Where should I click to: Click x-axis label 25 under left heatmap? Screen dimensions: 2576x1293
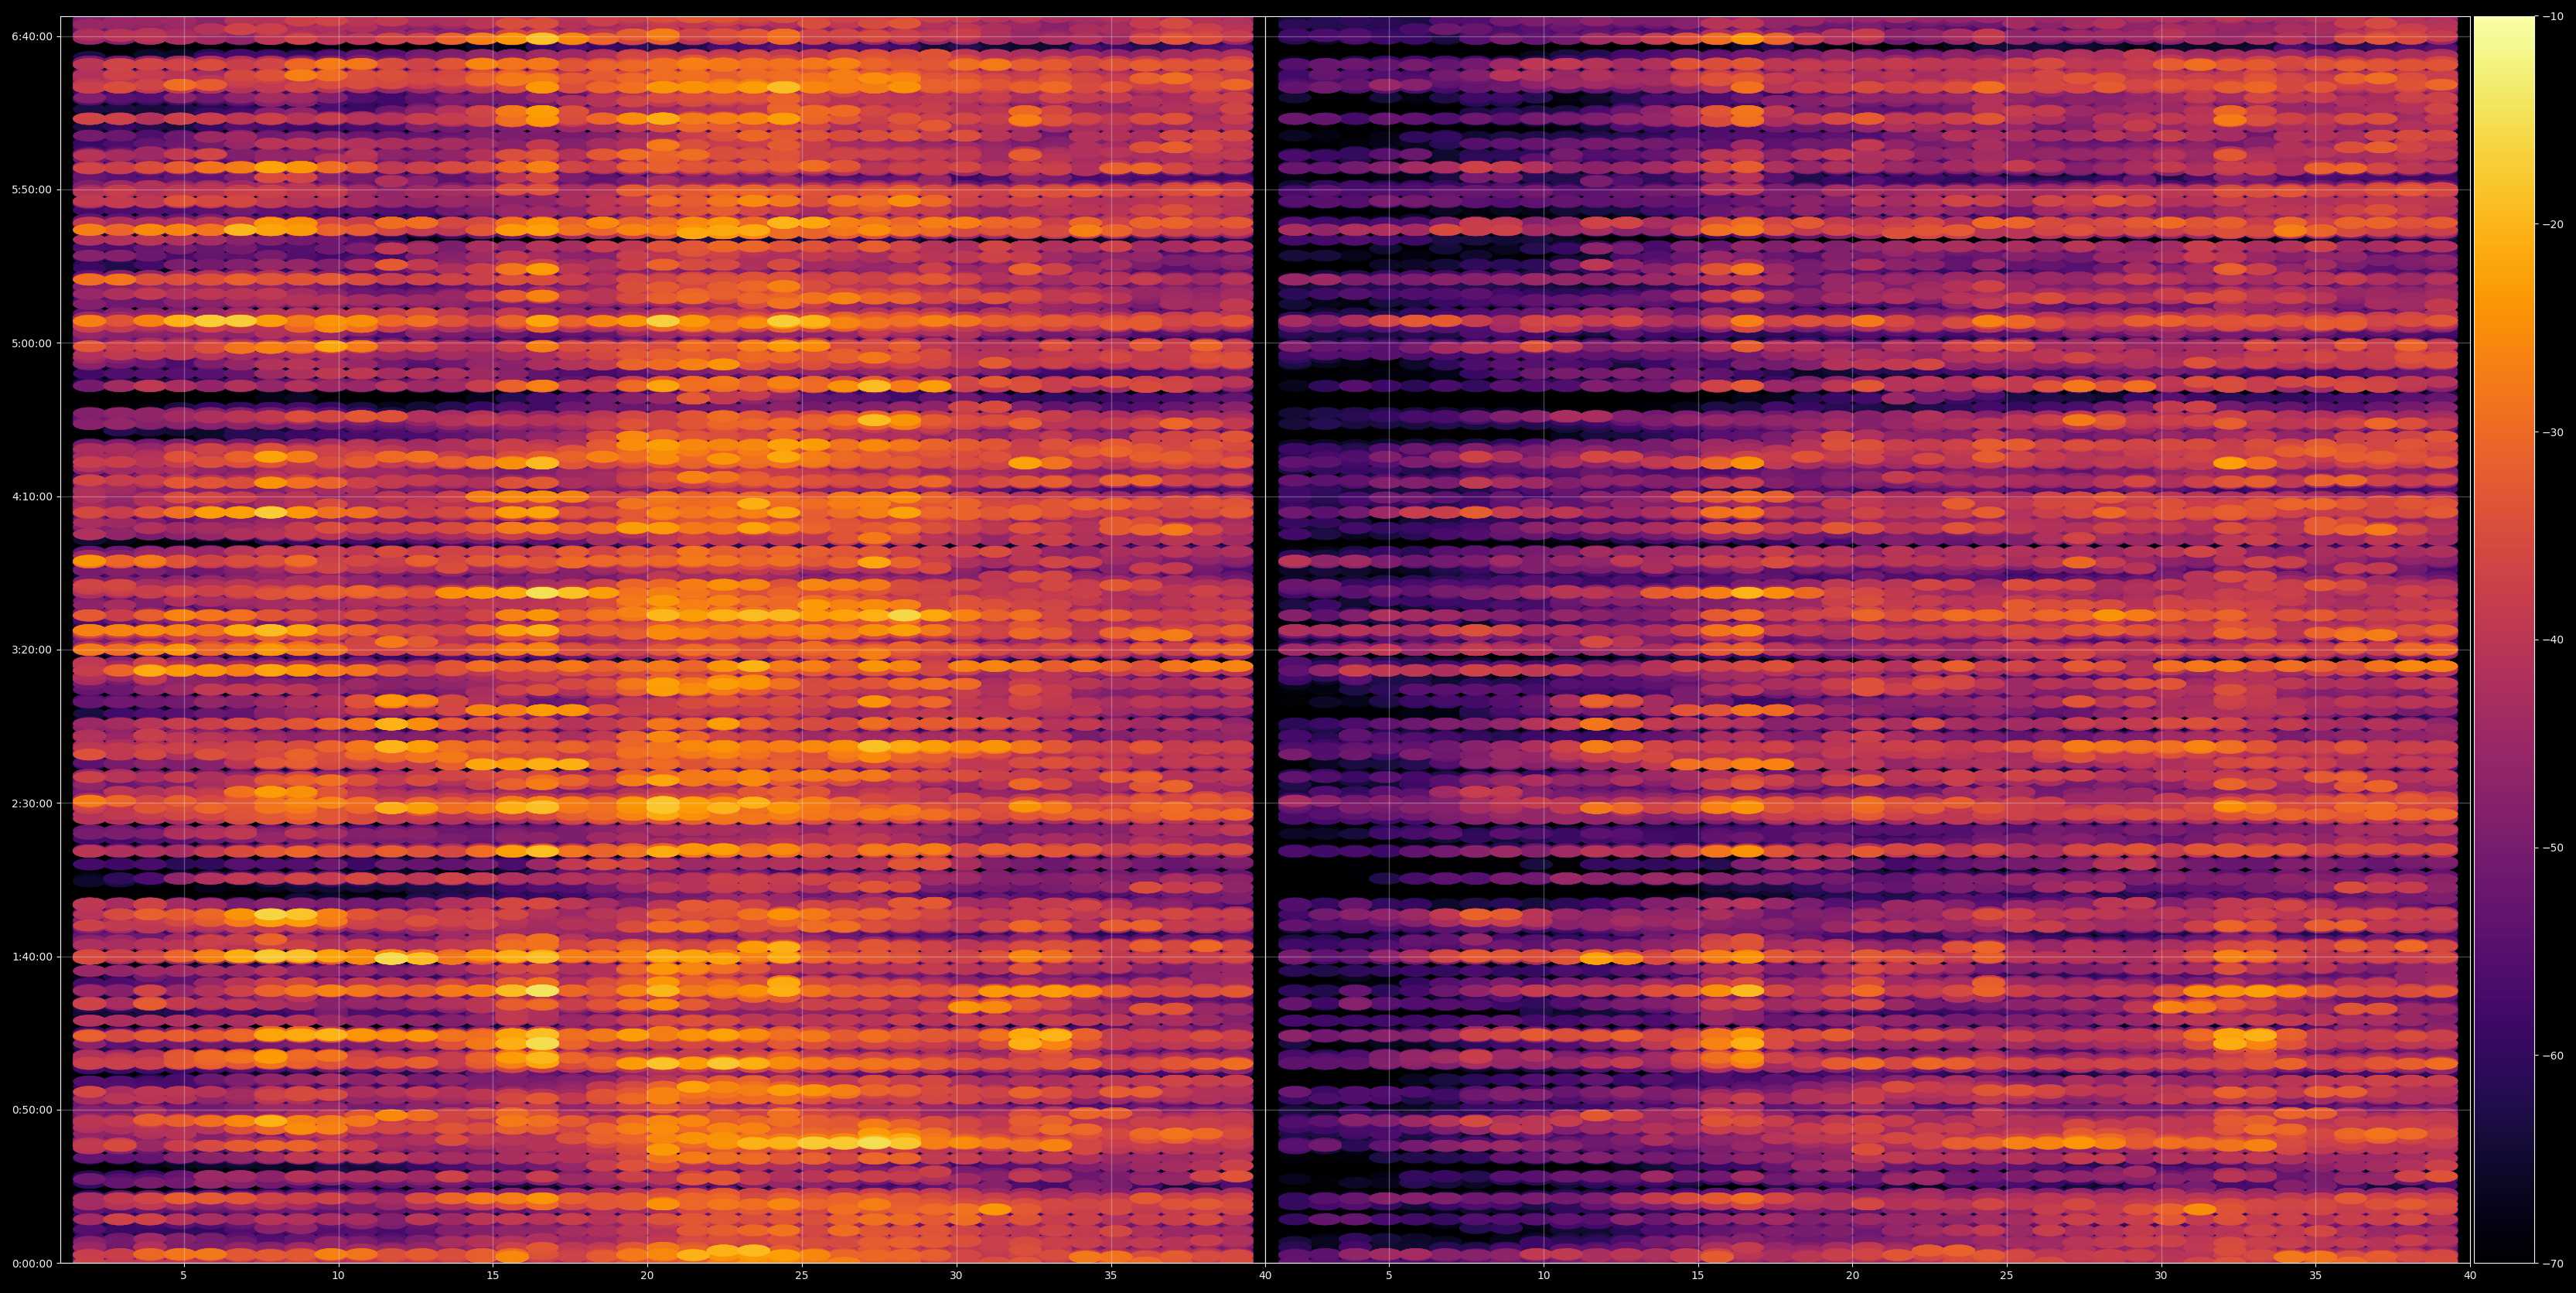[802, 1276]
